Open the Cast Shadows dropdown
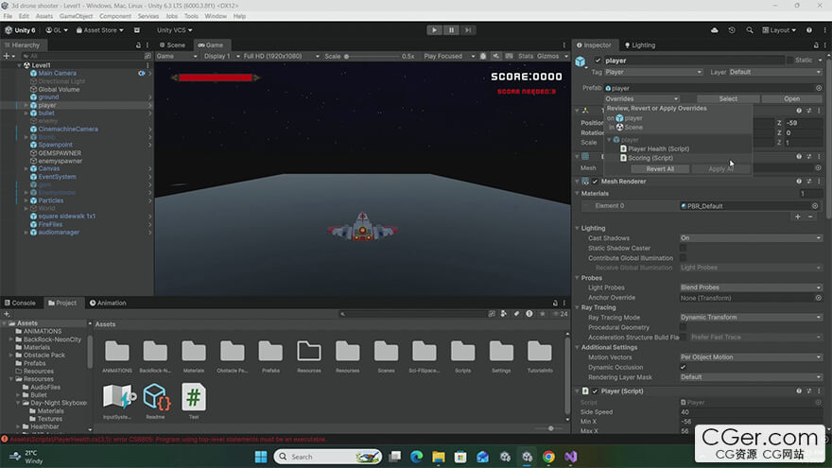The height and width of the screenshot is (468, 832). (751, 237)
